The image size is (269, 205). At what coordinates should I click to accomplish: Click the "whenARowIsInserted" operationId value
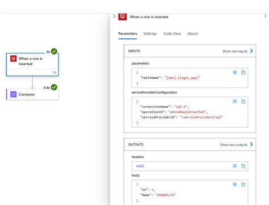pos(187,112)
